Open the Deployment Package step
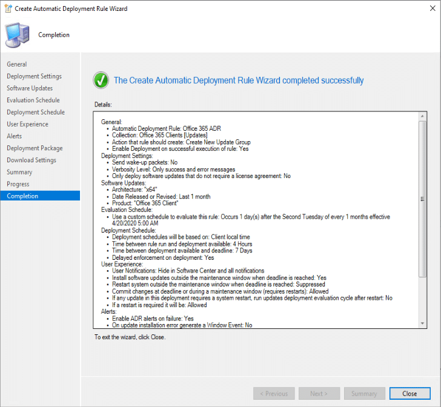This screenshot has width=441, height=407. (35, 148)
